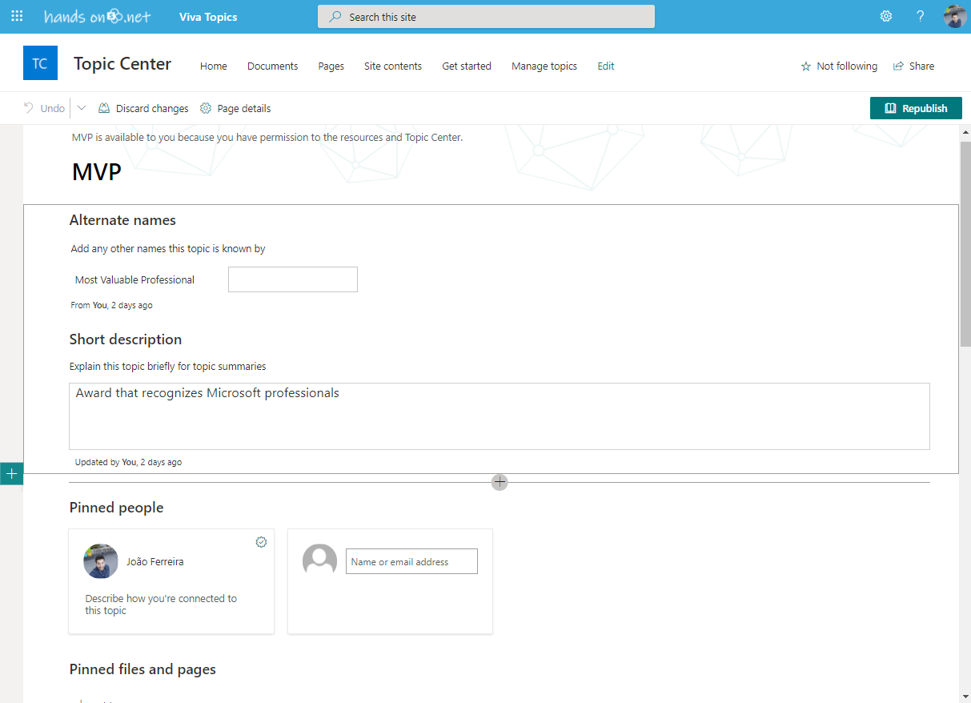Click the help question mark icon
Viewport: 971px width, 703px height.
(921, 17)
